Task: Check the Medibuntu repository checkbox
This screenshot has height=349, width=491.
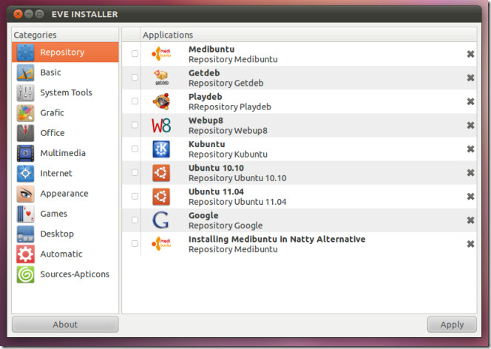Action: click(135, 53)
